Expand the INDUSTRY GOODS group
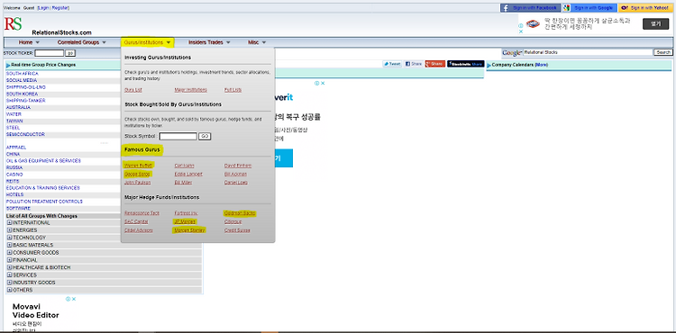 point(10,283)
